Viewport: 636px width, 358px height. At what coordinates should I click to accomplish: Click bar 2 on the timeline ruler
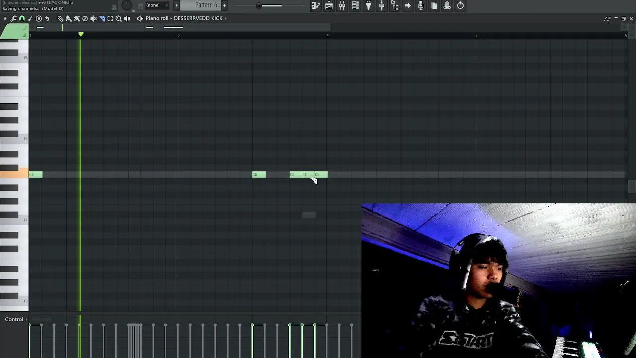pos(178,36)
